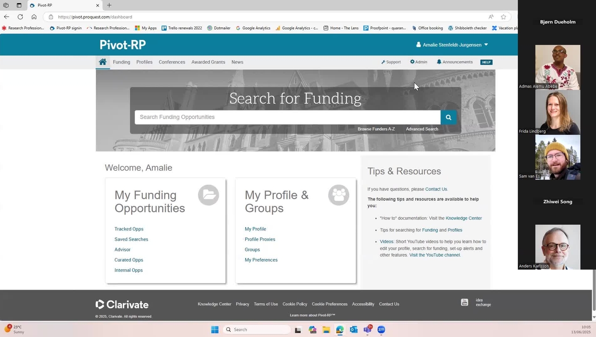Open File Explorer from the taskbar
This screenshot has height=337, width=596.
pyautogui.click(x=326, y=330)
